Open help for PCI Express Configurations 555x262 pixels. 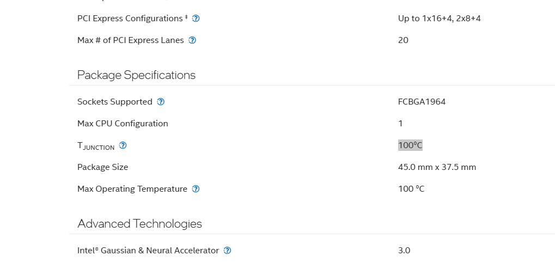(x=196, y=19)
